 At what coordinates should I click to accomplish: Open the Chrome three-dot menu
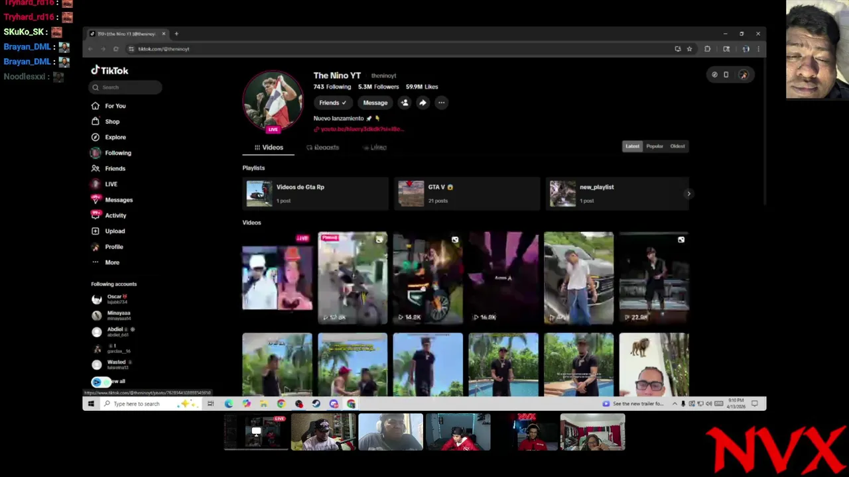point(758,49)
